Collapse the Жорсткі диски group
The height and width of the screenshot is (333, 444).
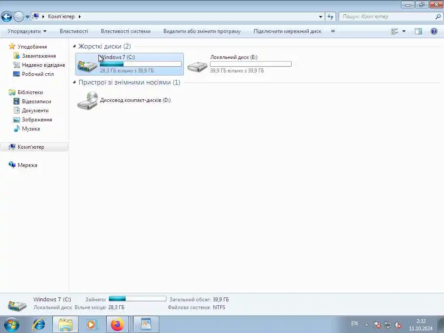click(74, 46)
